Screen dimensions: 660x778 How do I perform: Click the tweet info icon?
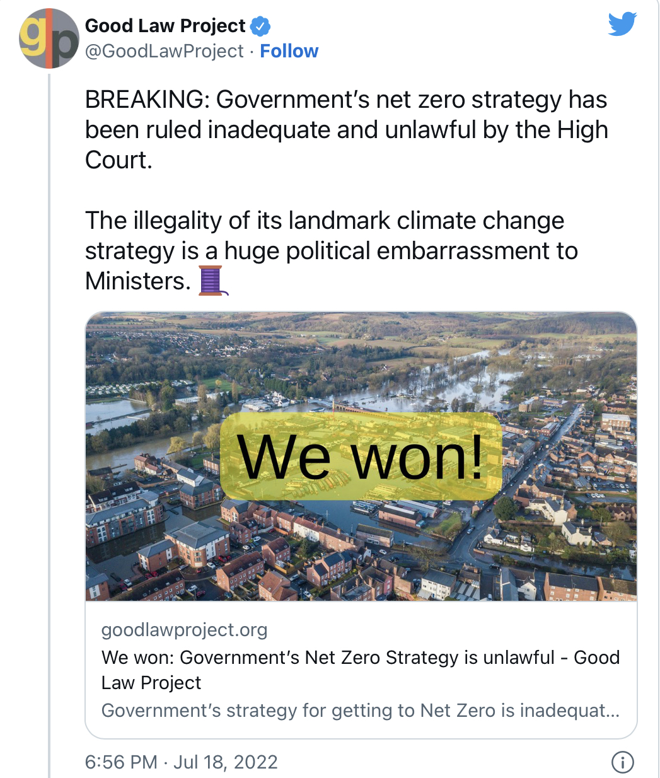622,762
